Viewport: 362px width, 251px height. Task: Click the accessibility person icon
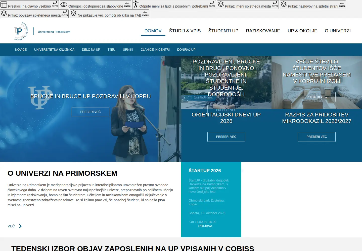[x=136, y=4]
